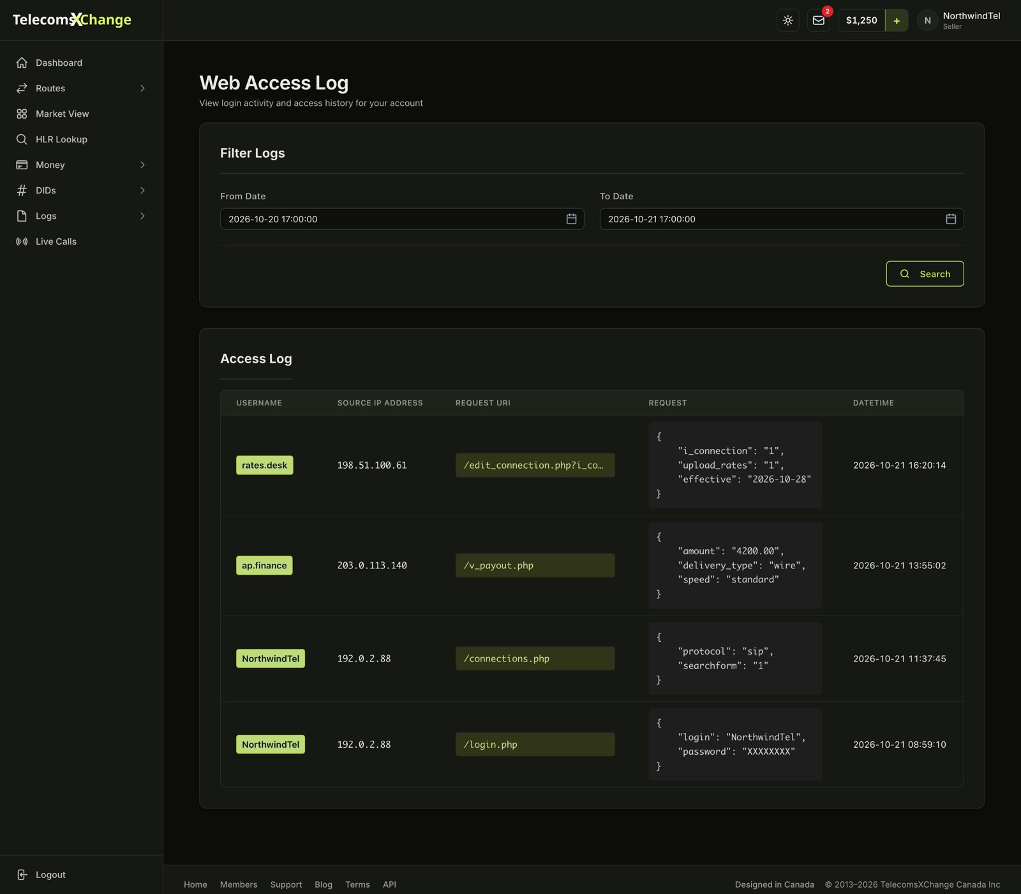
Task: Click the Logs document icon
Action: point(22,216)
